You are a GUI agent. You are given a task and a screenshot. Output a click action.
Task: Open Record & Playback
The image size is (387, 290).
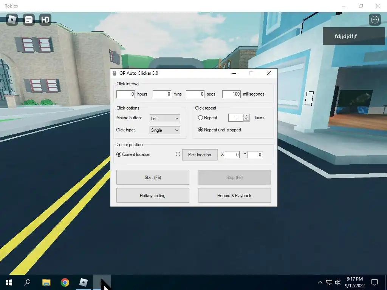pyautogui.click(x=234, y=196)
